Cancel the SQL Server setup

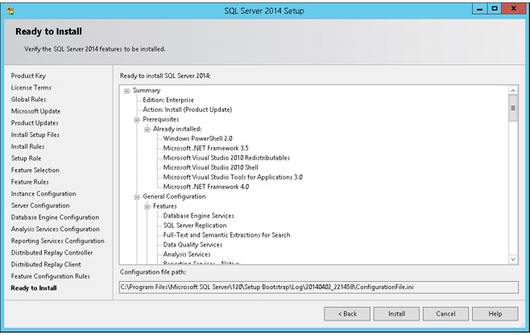tap(445, 314)
